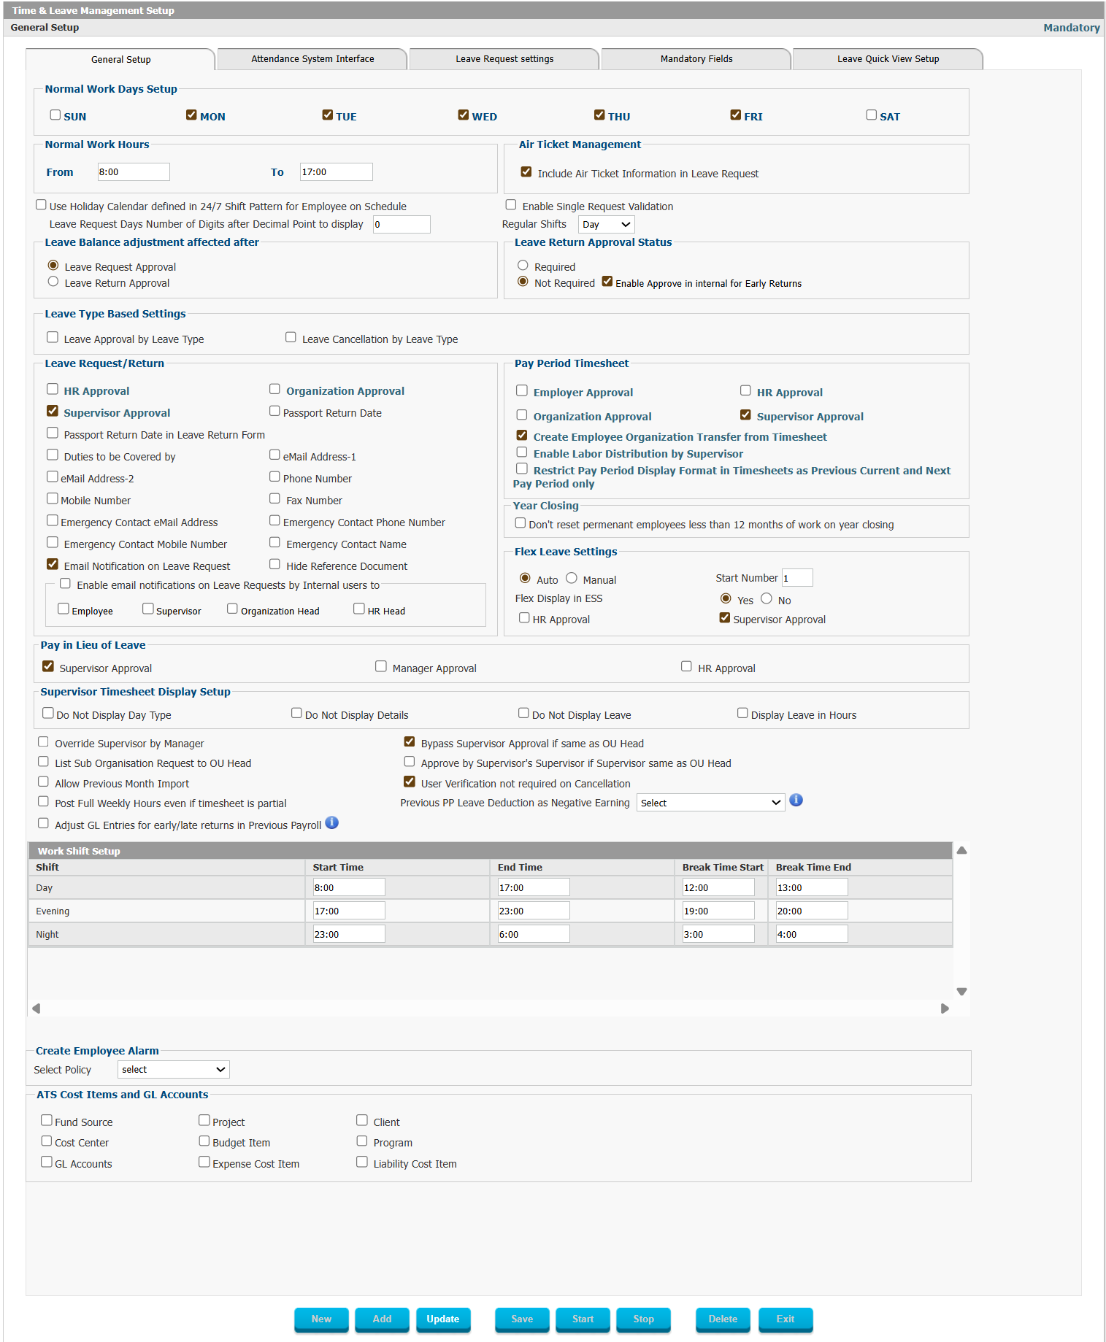Open Leave Request settings tab
1106x1342 pixels.
(x=504, y=58)
